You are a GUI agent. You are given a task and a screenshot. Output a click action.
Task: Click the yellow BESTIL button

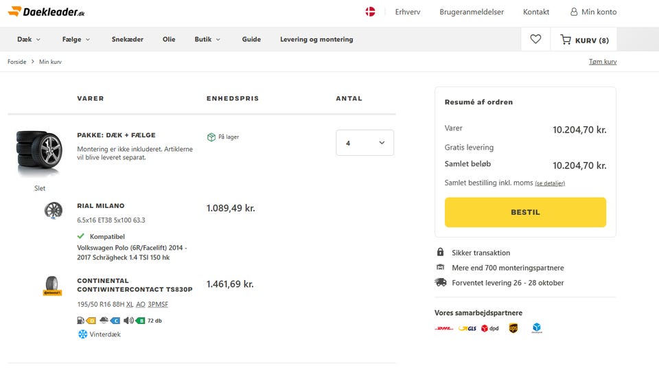coord(525,212)
